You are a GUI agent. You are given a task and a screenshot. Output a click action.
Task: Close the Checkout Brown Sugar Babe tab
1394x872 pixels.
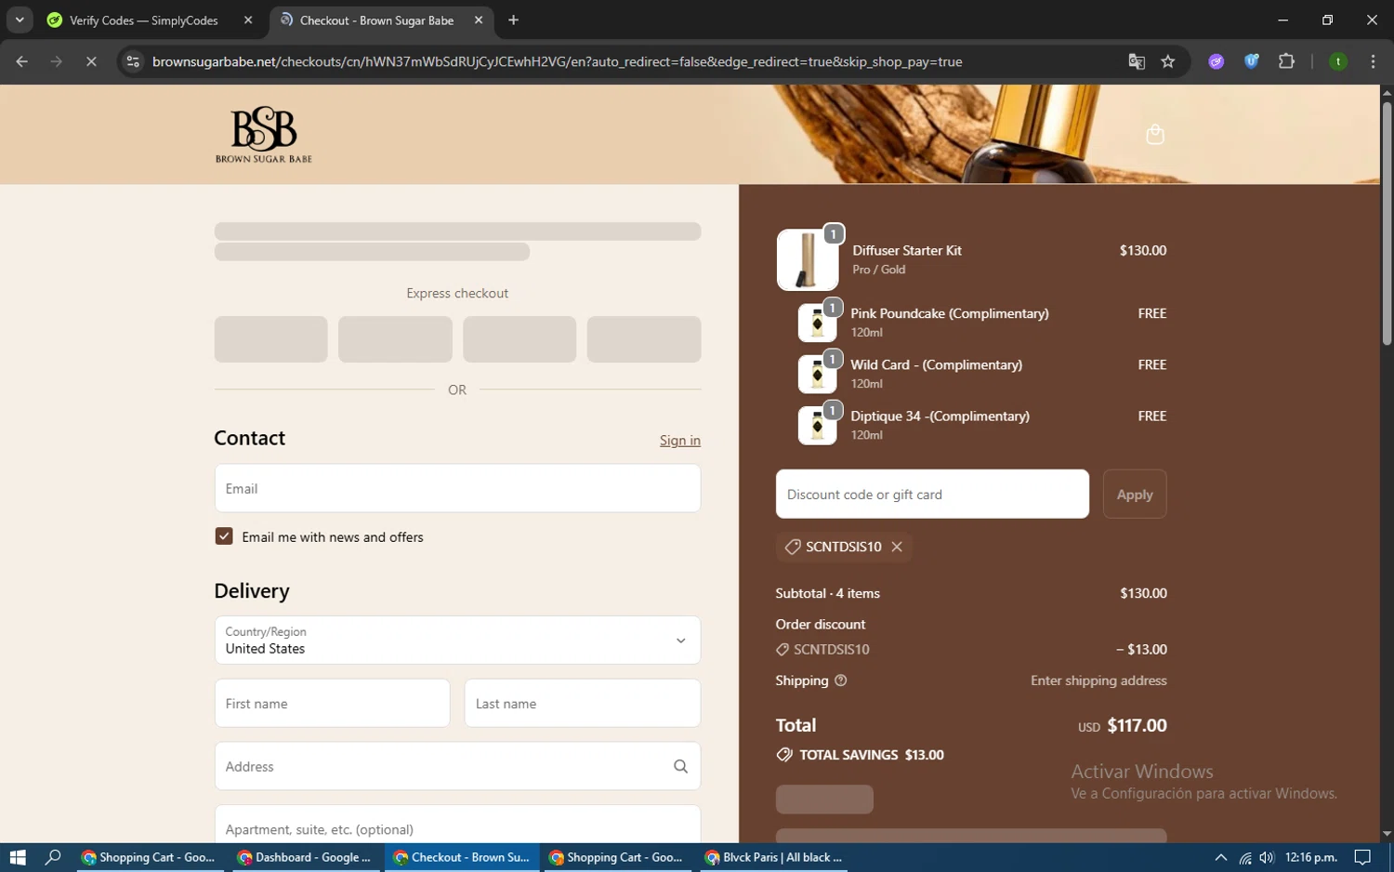pos(479,20)
